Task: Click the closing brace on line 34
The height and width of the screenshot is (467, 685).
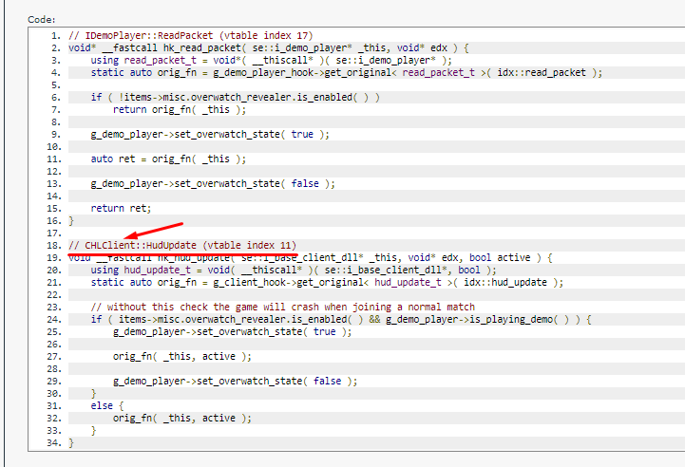Action: click(71, 442)
